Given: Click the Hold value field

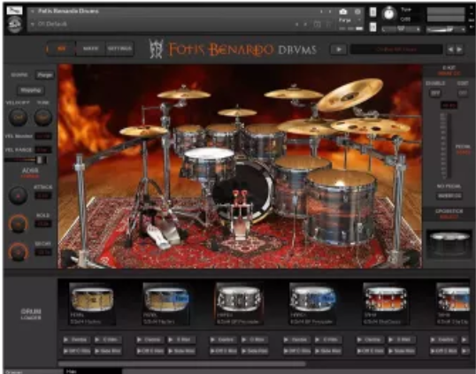Looking at the screenshot, I should tap(42, 224).
